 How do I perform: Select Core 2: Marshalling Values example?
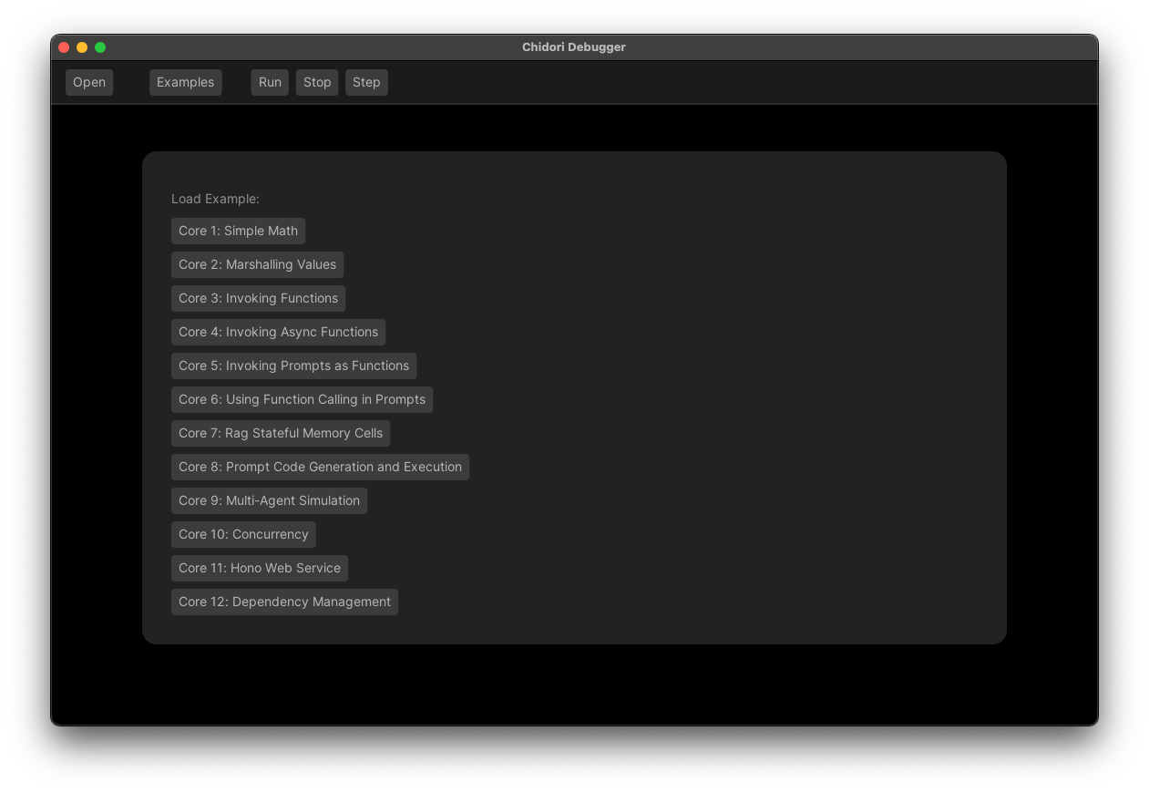click(257, 264)
